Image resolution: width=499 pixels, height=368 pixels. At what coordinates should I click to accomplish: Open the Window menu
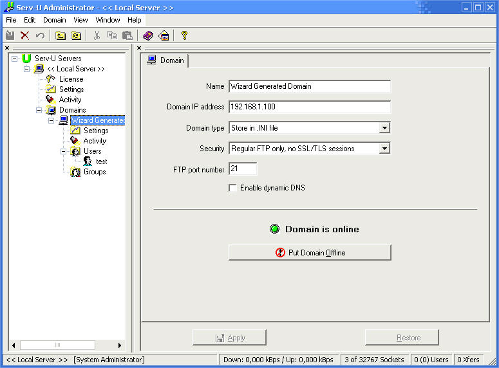pyautogui.click(x=108, y=20)
